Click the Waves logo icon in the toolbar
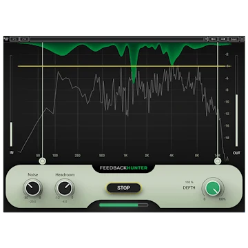The image size is (248, 248). tap(6, 39)
